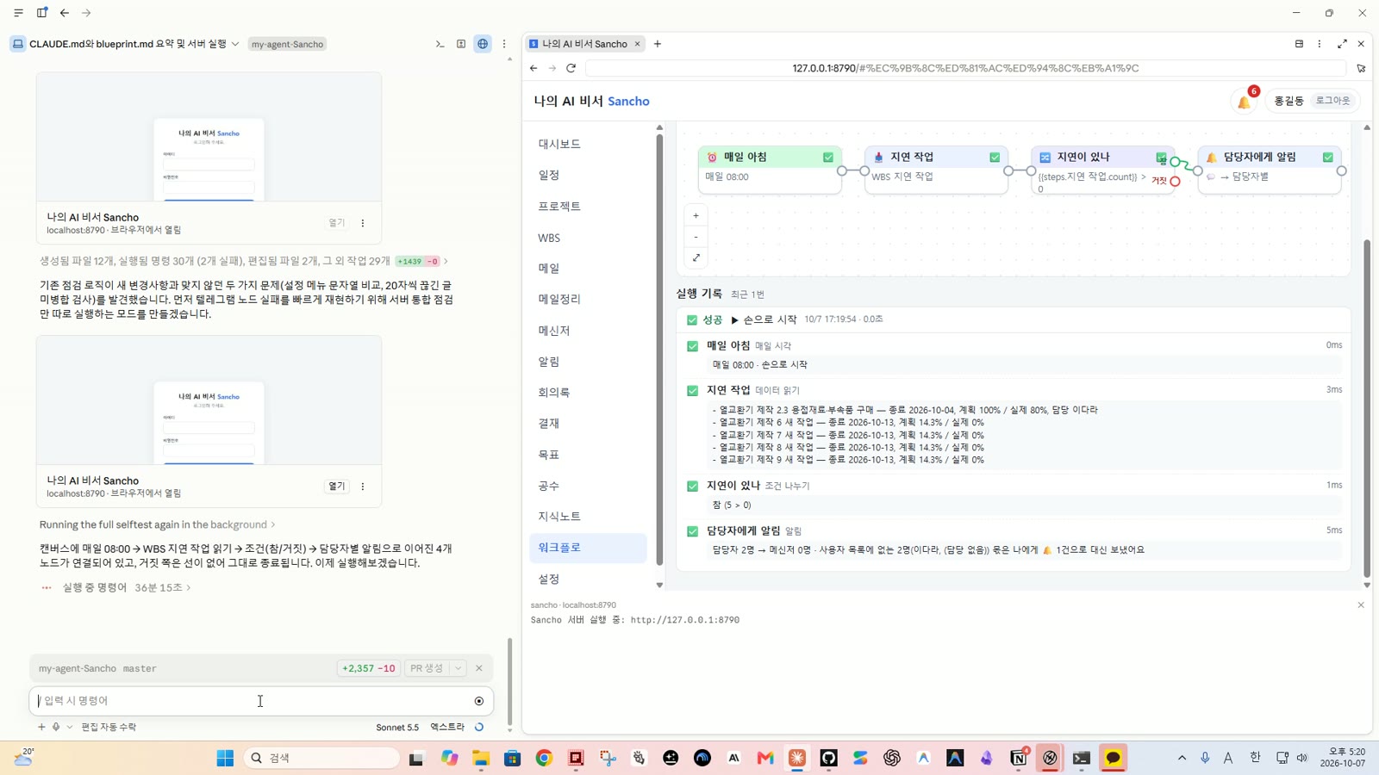
Task: Click the red '거짓' output port on '지연이 있나' node
Action: pyautogui.click(x=1175, y=182)
